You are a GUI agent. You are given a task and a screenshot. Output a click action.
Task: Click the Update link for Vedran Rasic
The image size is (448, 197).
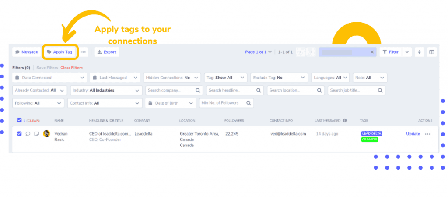pyautogui.click(x=413, y=134)
